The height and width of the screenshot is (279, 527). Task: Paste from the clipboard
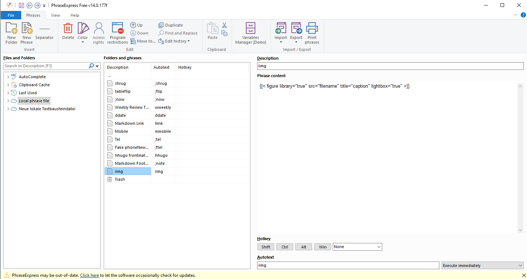click(212, 32)
